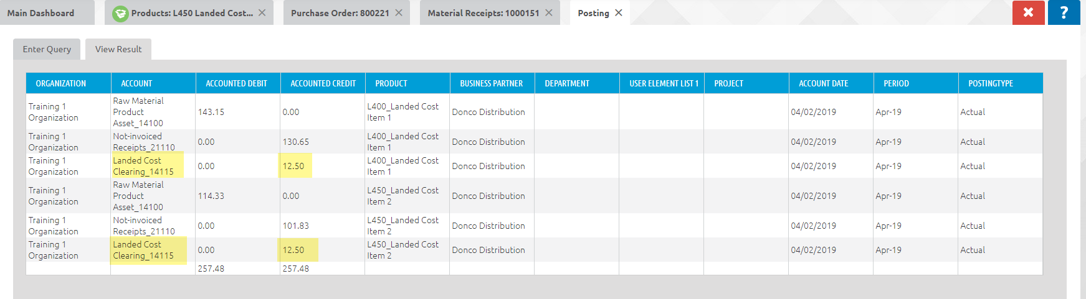The height and width of the screenshot is (299, 1086).
Task: Sort by the Account column header
Action: click(136, 83)
